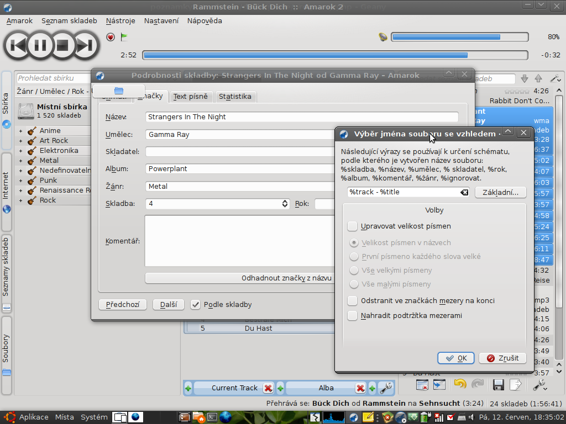Enable Nahradit podtržítka mezerami checkbox
Viewport: 566px width, 424px height.
coord(352,316)
